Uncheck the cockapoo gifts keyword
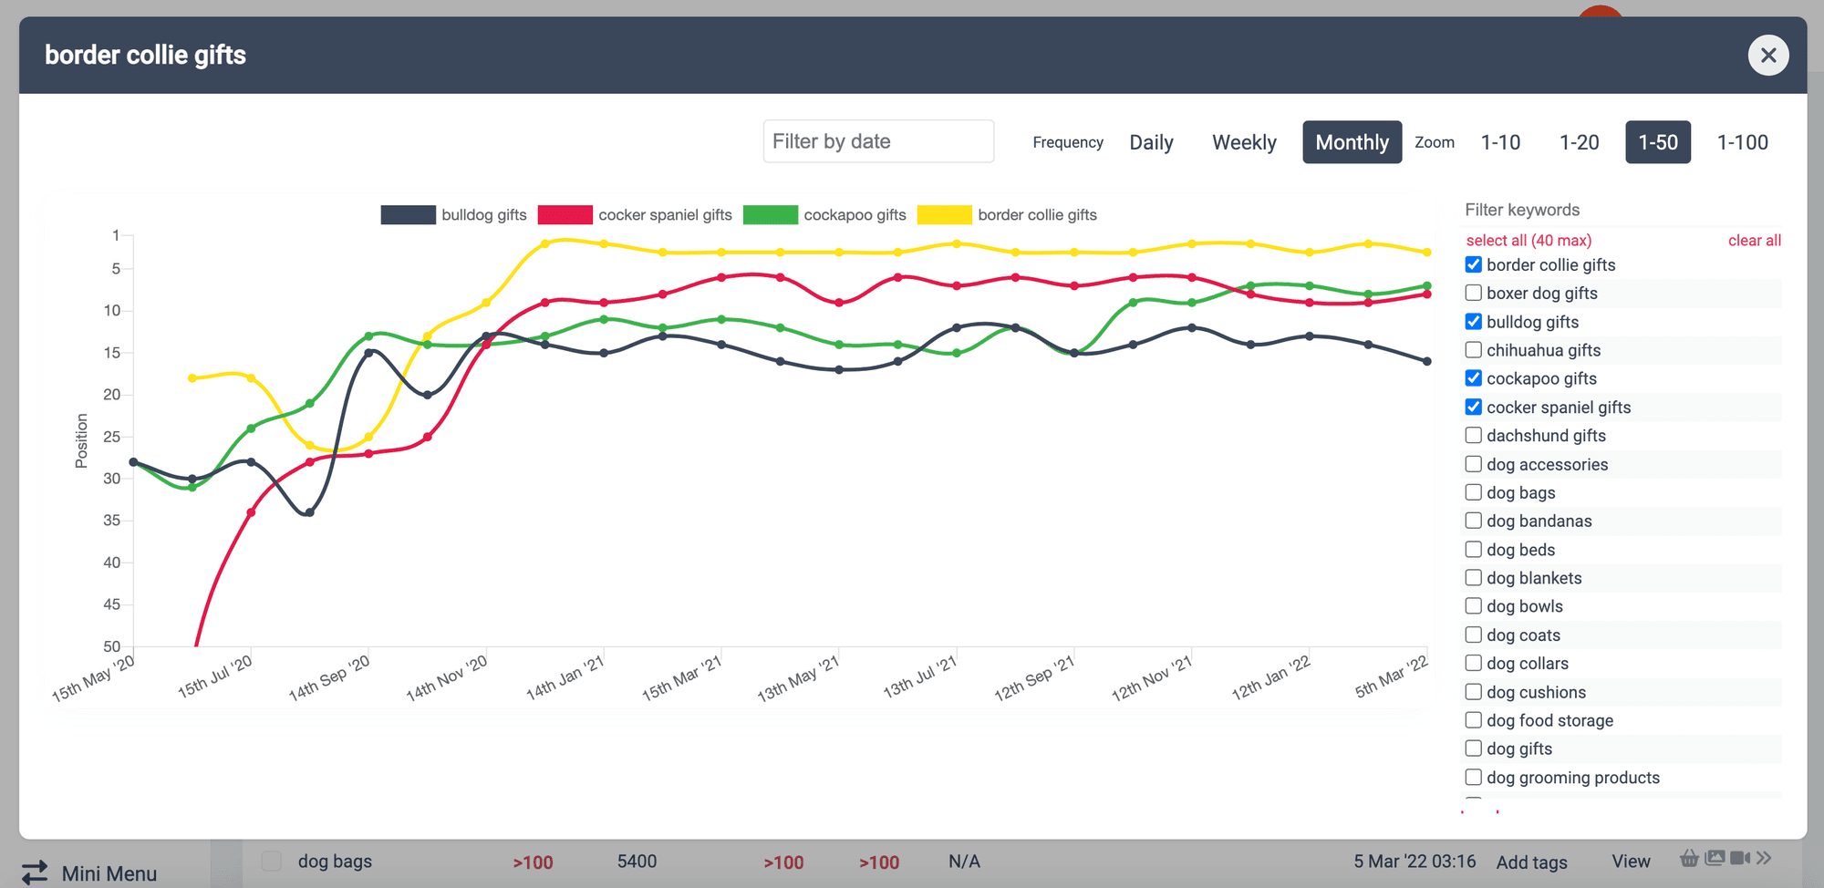This screenshot has height=888, width=1824. pyautogui.click(x=1474, y=377)
